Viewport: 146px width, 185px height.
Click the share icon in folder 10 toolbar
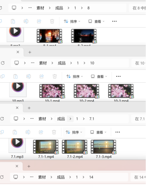tap(42, 76)
